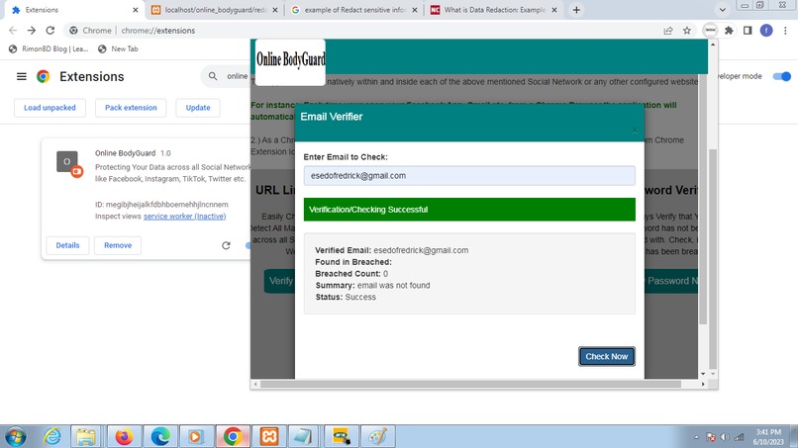Click the 'Breached Count: 0' text
This screenshot has width=798, height=448.
click(351, 274)
